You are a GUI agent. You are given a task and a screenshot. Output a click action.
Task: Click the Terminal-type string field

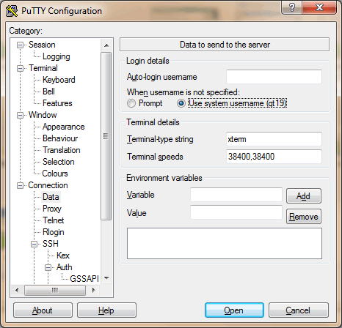tap(274, 139)
